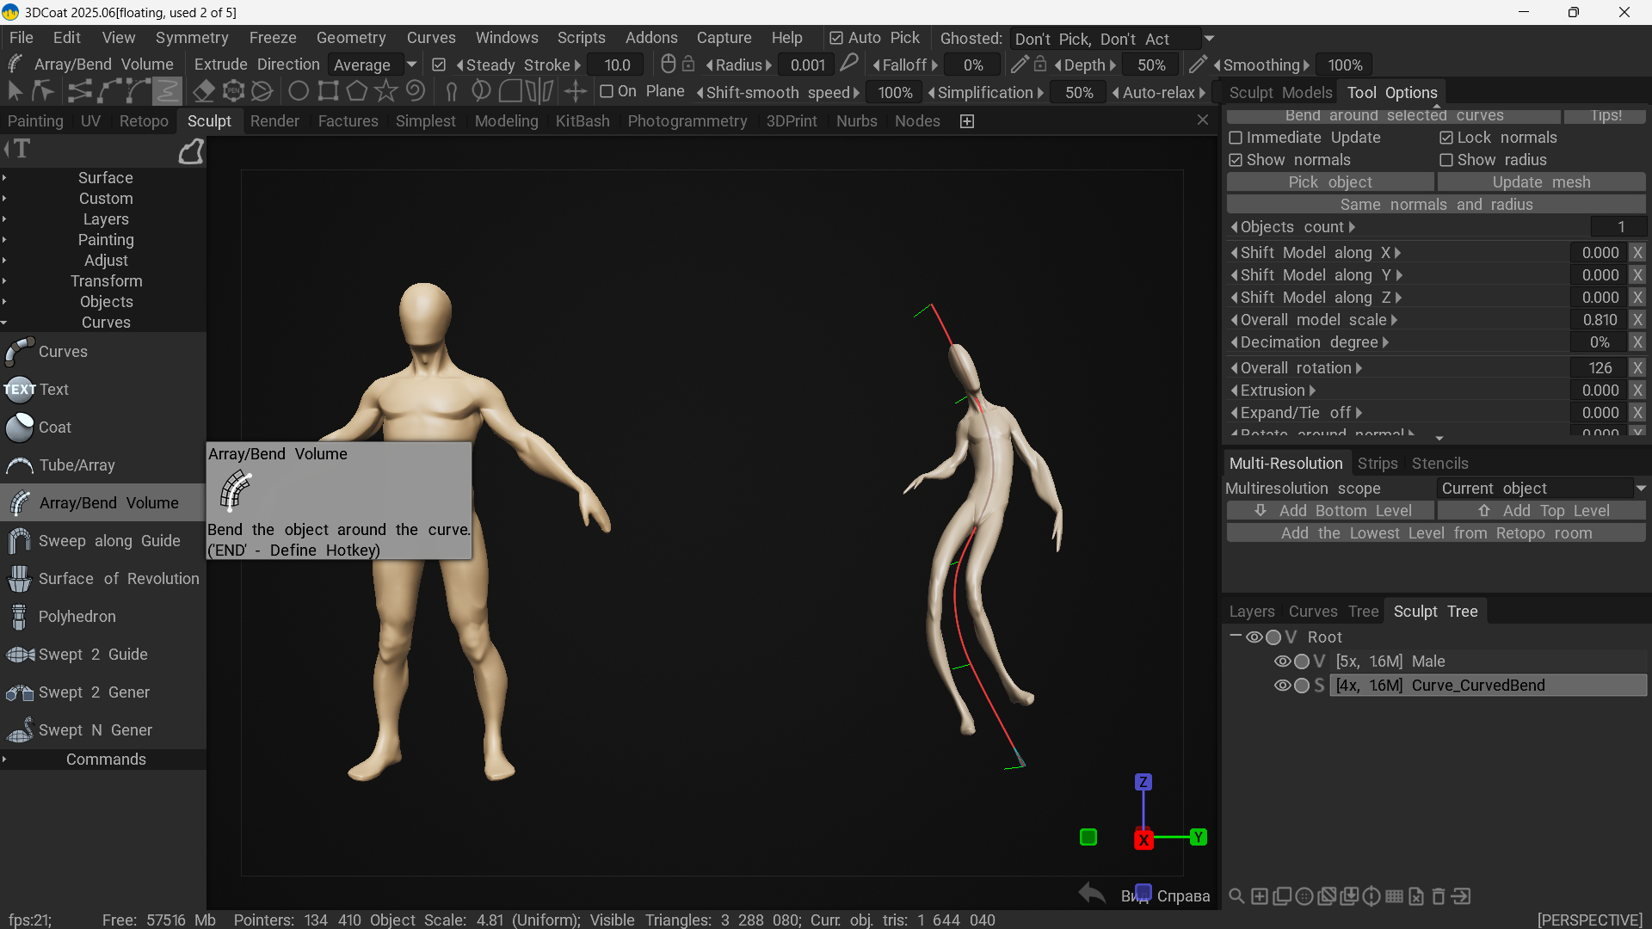Hide the Male object via eye icon

1282,661
